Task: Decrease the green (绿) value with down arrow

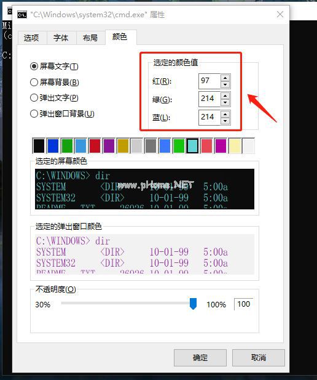Action: (x=225, y=102)
